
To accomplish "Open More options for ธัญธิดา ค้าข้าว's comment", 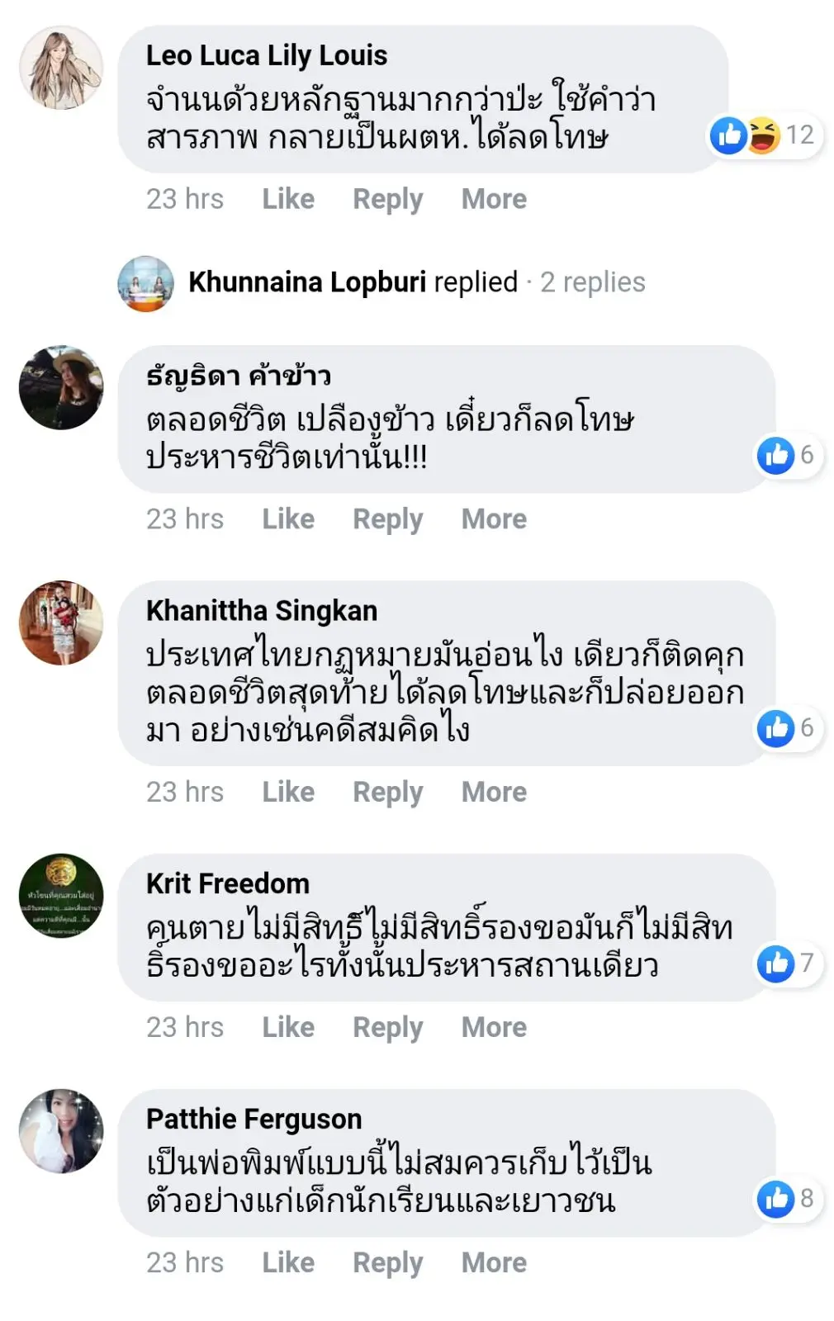I will [x=494, y=519].
